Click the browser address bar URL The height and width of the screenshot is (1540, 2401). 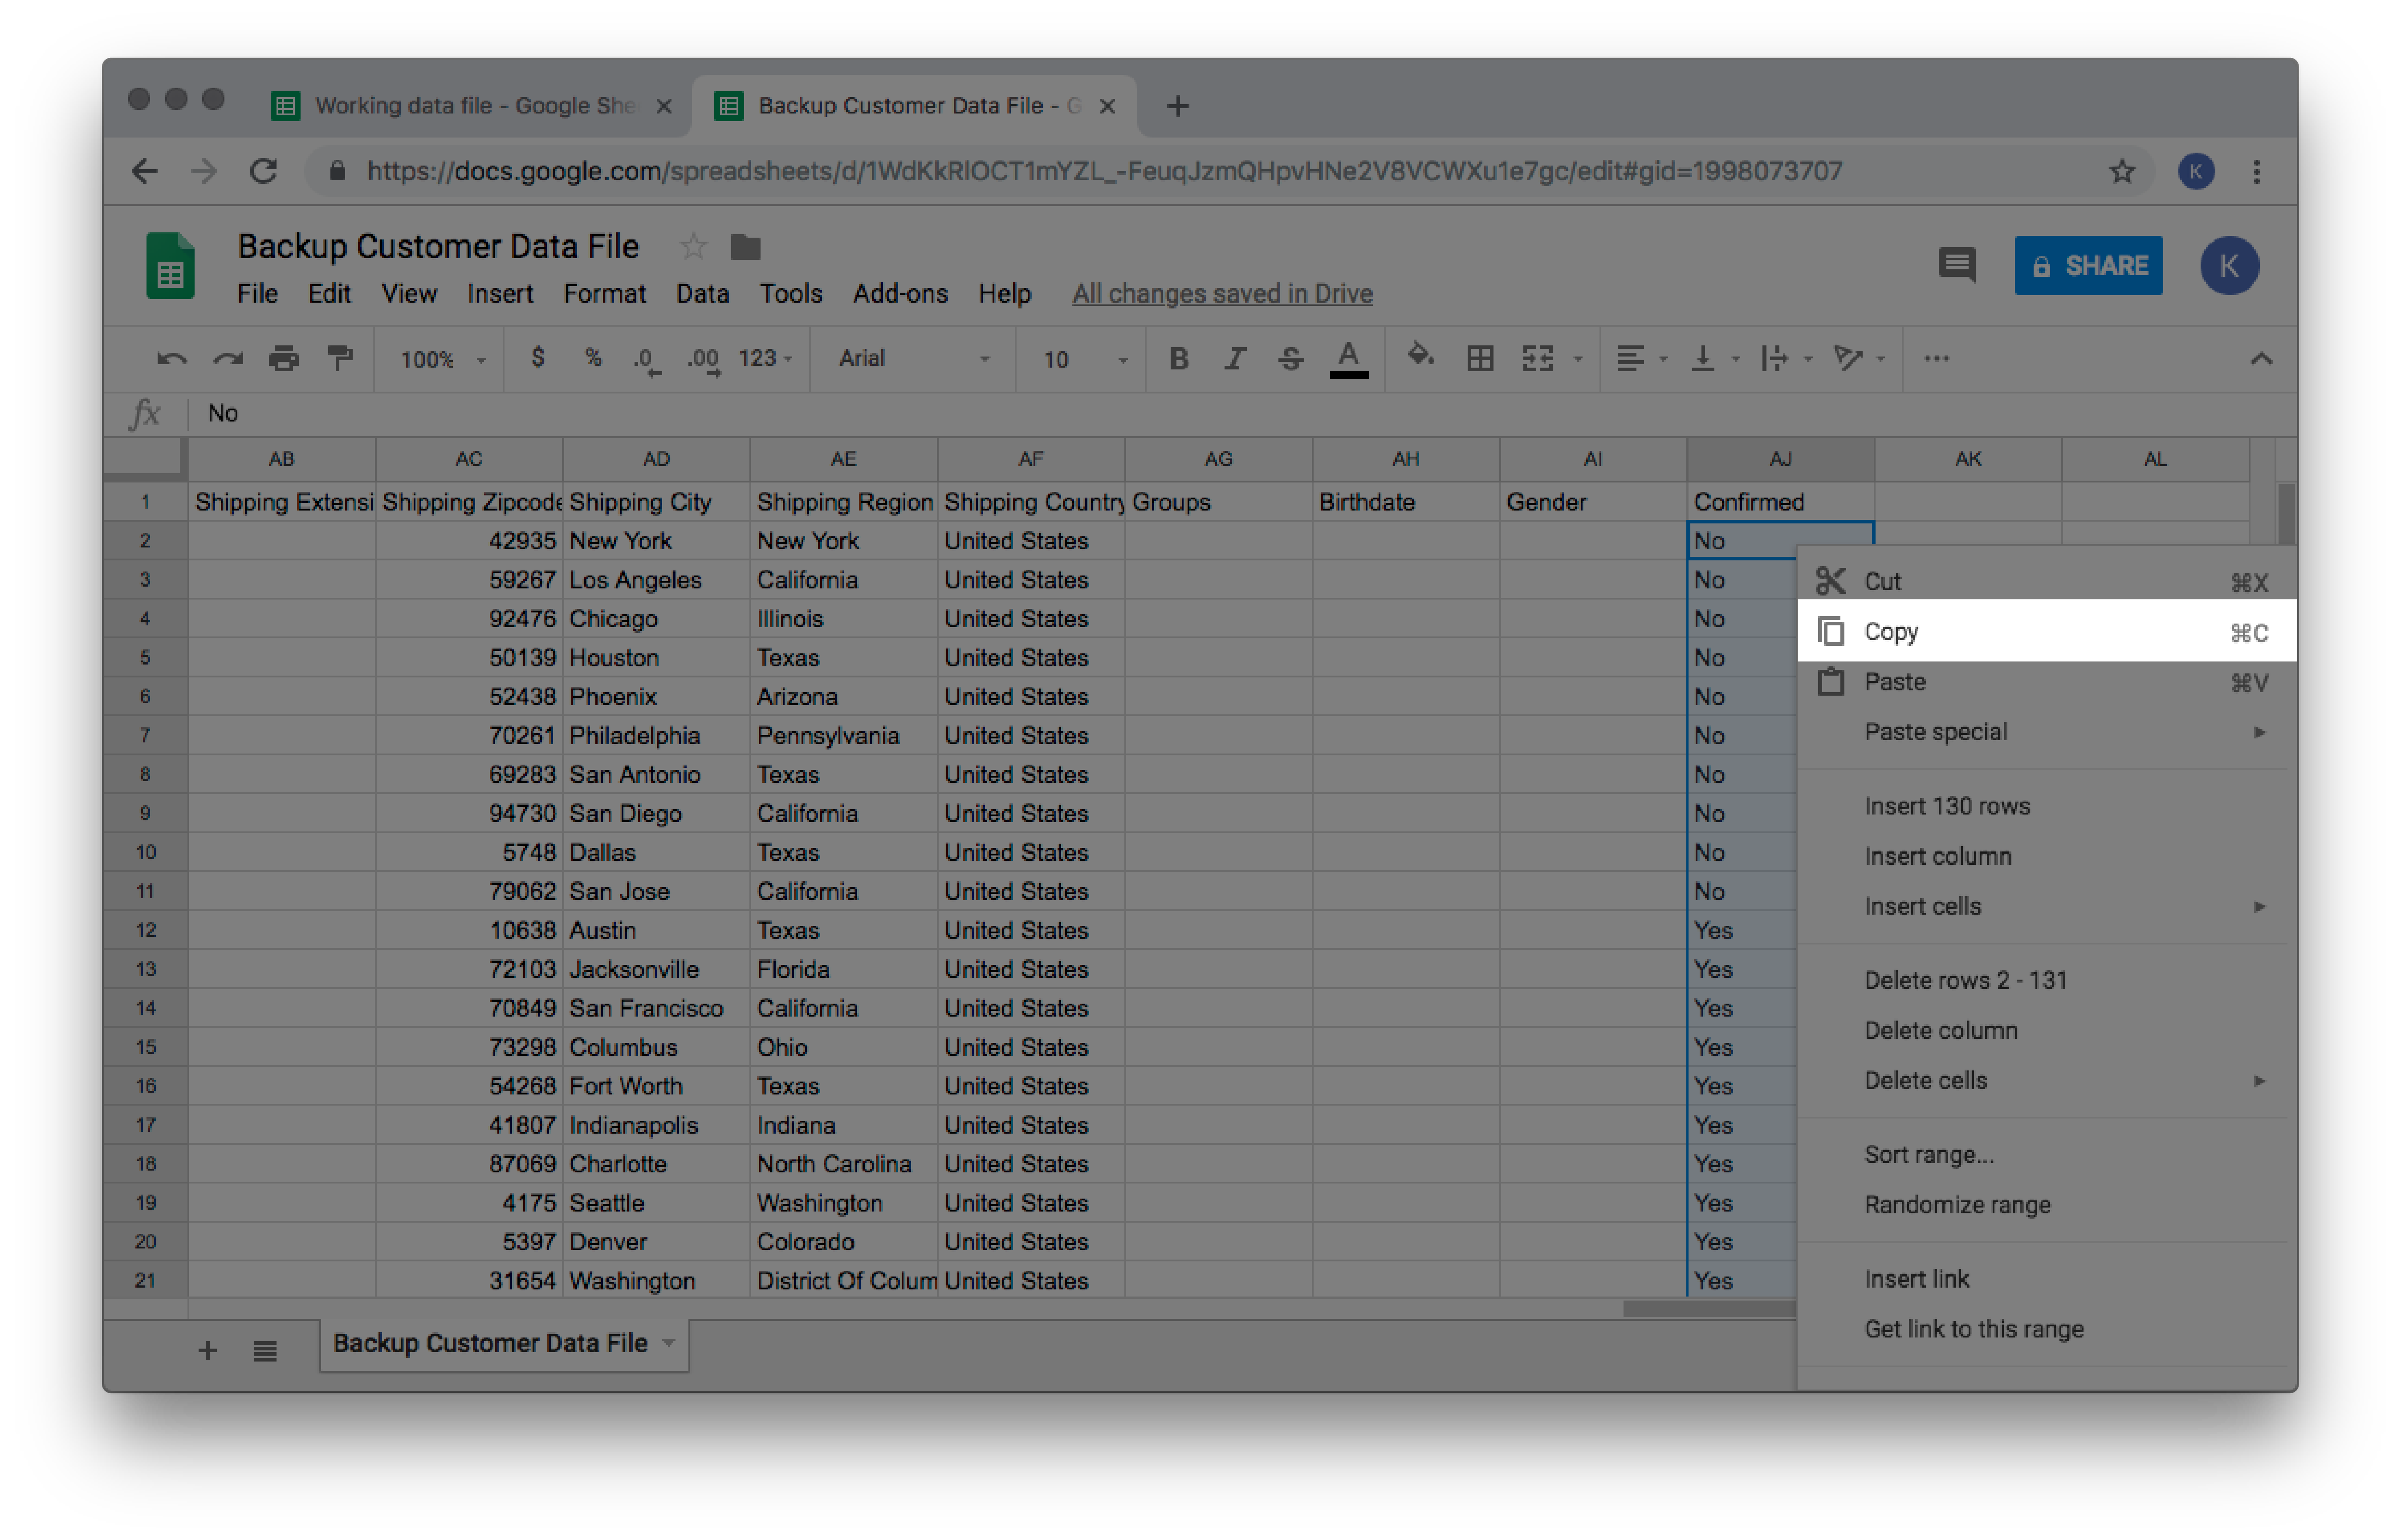pyautogui.click(x=1103, y=171)
